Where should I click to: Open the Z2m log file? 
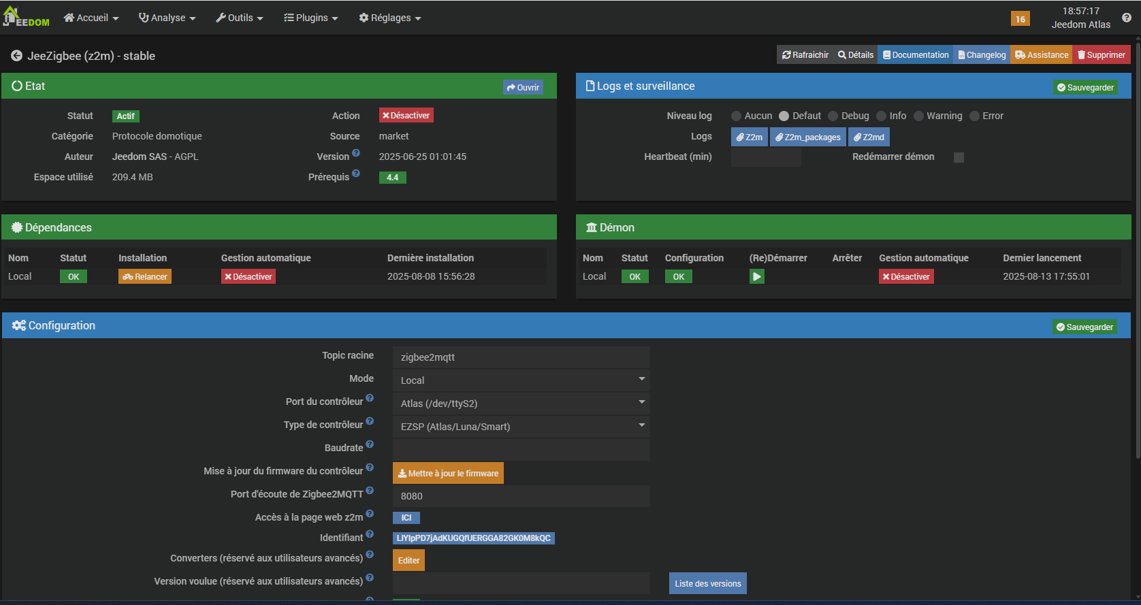(x=749, y=137)
